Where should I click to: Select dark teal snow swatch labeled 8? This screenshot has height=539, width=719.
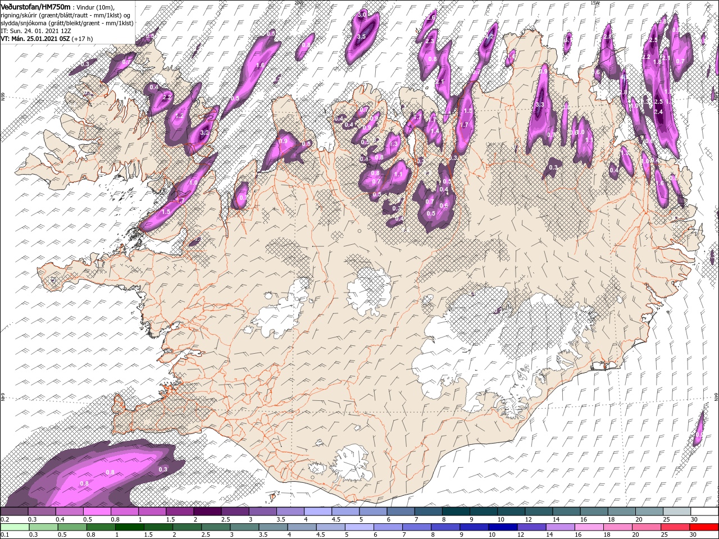(x=456, y=511)
